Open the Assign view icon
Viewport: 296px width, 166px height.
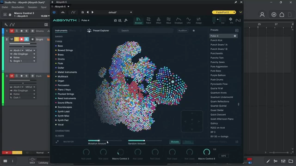[198, 20]
